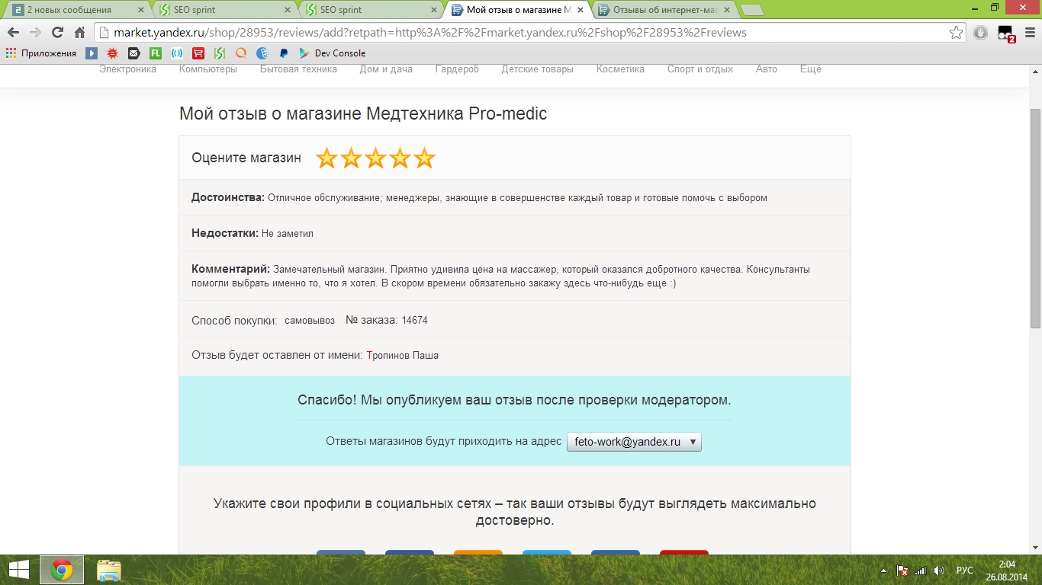Set the shop rating to five stars
The image size is (1042, 585).
click(x=424, y=158)
